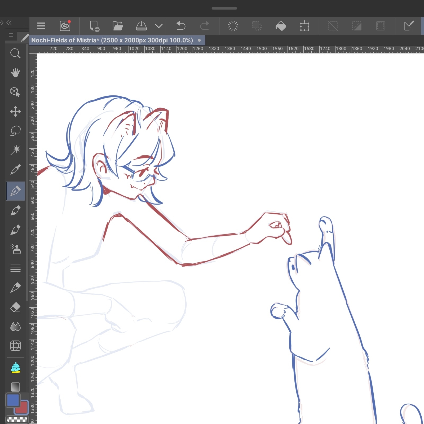Switch to the transparent color swatch

[17, 419]
